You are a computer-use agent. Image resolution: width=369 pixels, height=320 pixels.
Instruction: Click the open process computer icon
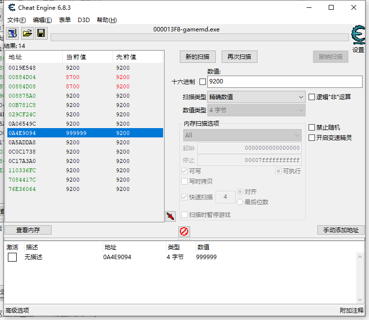tap(12, 33)
